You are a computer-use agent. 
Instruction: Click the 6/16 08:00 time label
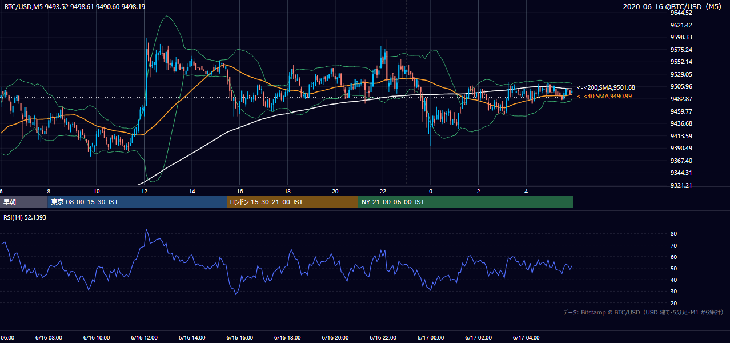(x=49, y=337)
